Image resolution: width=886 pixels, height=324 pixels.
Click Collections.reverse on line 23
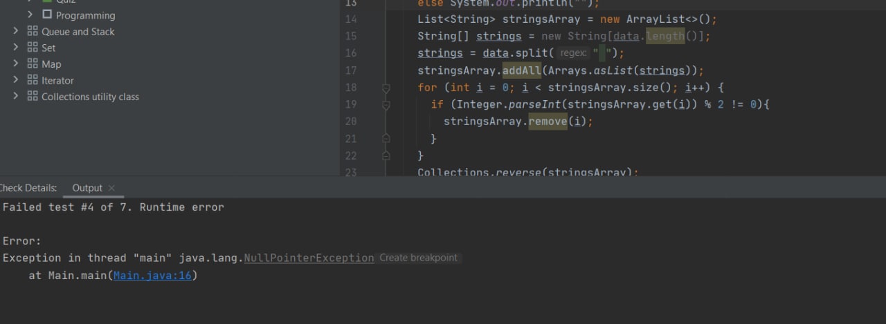pos(479,171)
